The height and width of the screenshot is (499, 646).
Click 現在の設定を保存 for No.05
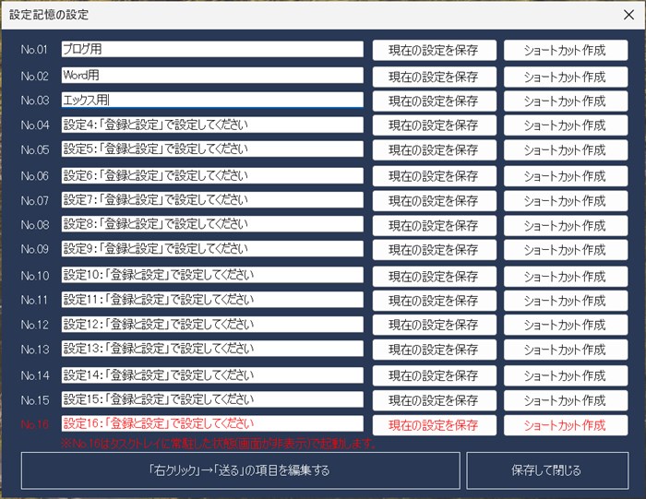coord(435,149)
